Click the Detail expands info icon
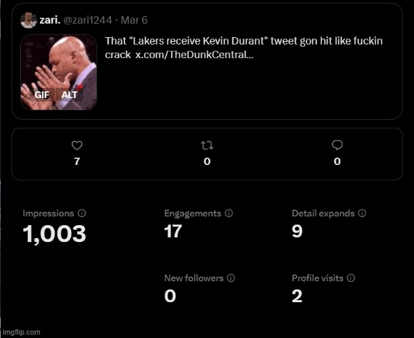The width and height of the screenshot is (414, 338). tap(362, 213)
